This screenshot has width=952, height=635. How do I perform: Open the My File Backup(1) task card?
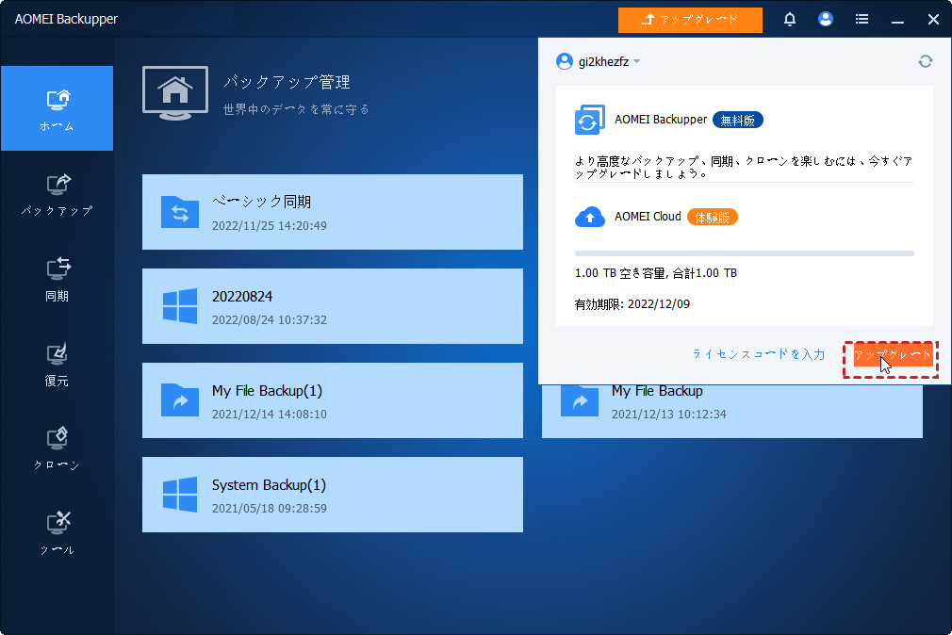[x=333, y=400]
